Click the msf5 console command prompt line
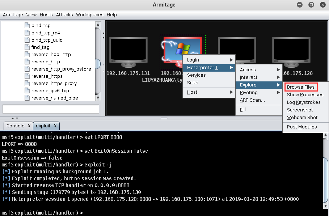The image size is (329, 216). [x=42, y=213]
